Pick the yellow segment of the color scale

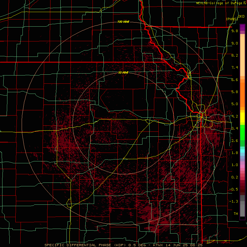coord(242,117)
